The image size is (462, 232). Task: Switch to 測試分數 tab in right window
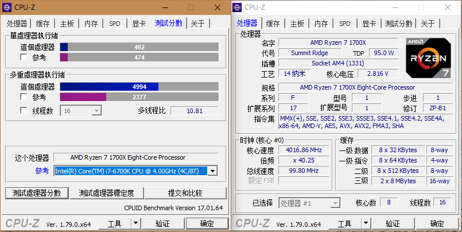point(399,24)
